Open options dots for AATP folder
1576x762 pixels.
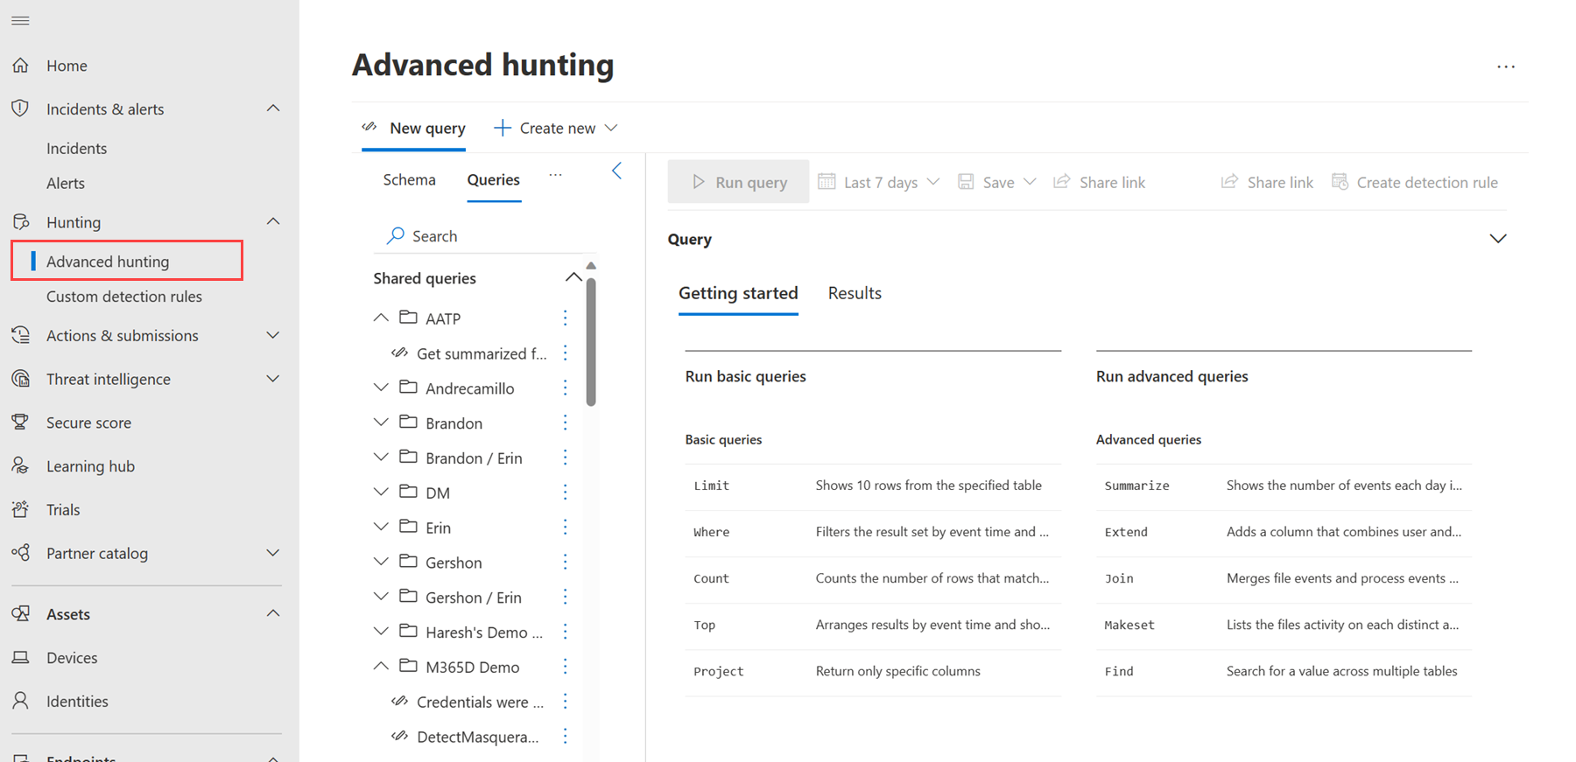(565, 318)
